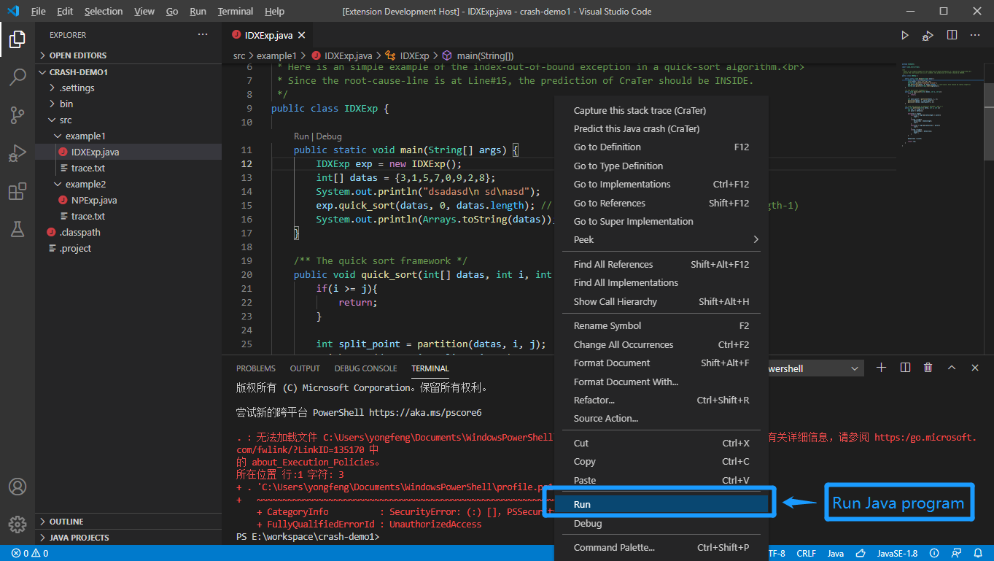Open the Search view in activity bar
The image size is (994, 561).
click(18, 77)
